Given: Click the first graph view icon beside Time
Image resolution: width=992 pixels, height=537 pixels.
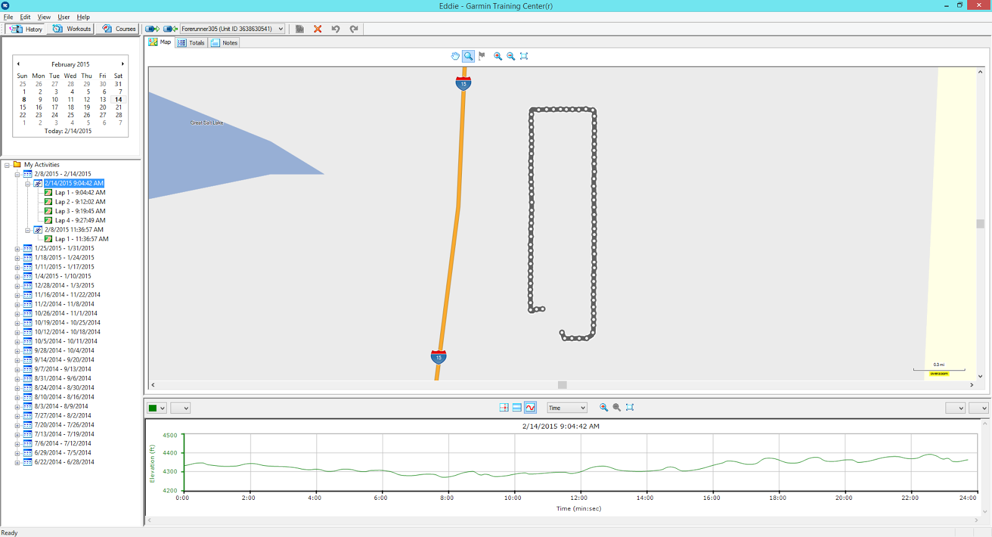Looking at the screenshot, I should click(504, 408).
